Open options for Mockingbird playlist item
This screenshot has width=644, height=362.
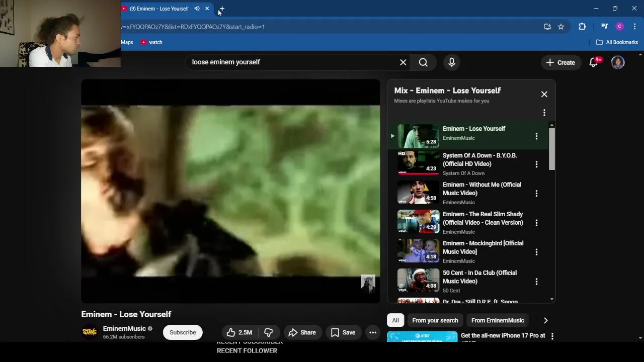[536, 252]
